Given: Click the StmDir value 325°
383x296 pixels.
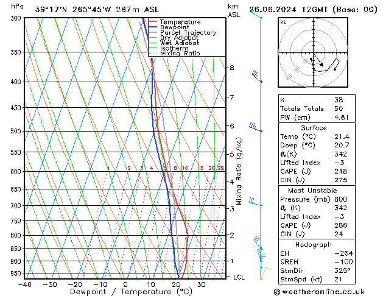Looking at the screenshot, I should [342, 270].
